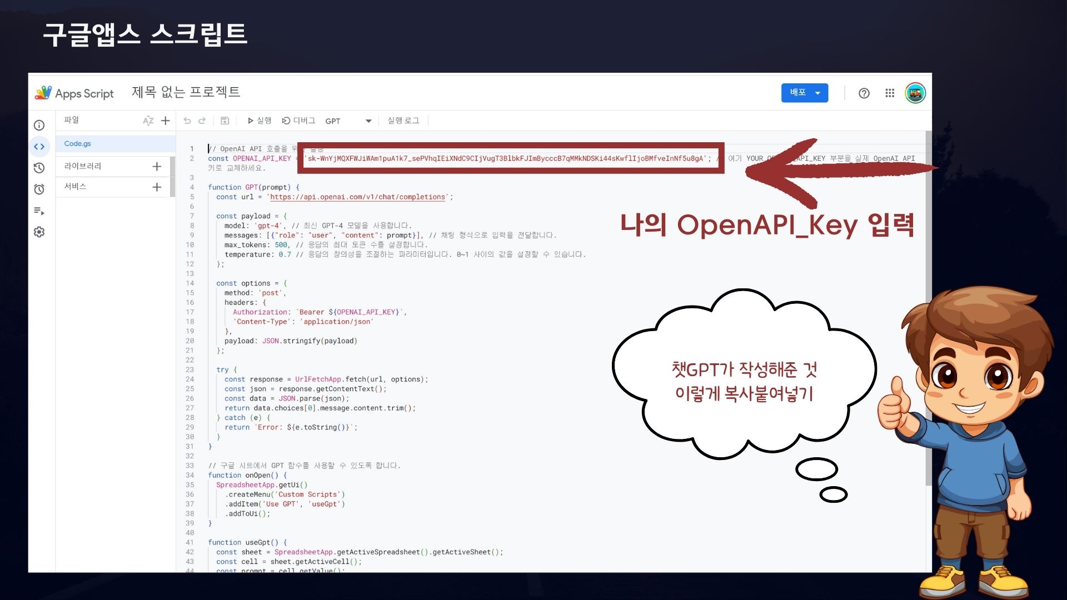Click the Google account avatar

click(915, 93)
